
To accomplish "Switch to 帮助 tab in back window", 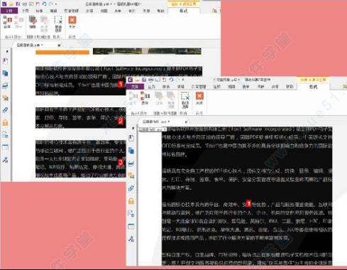I will 160,11.
